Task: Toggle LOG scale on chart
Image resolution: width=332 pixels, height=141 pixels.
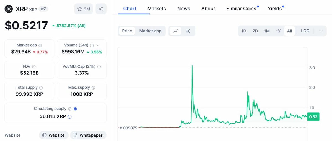Action: tap(305, 31)
